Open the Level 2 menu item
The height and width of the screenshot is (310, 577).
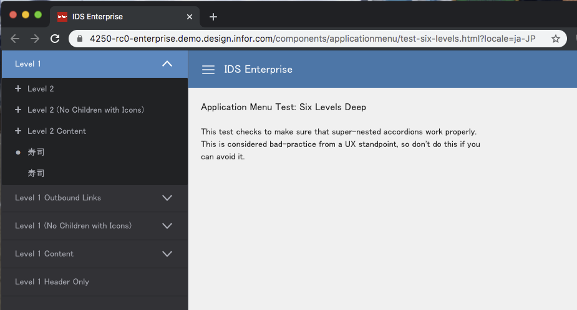click(x=41, y=89)
